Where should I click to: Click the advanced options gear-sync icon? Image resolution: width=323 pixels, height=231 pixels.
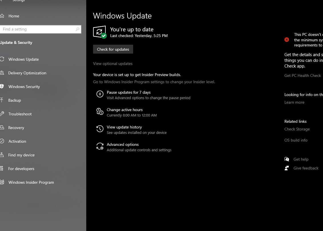coord(100,146)
